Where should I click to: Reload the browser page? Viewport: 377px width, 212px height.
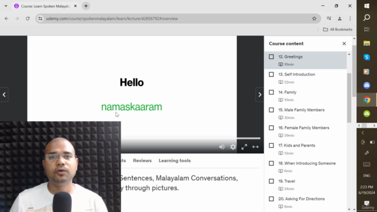[28, 18]
